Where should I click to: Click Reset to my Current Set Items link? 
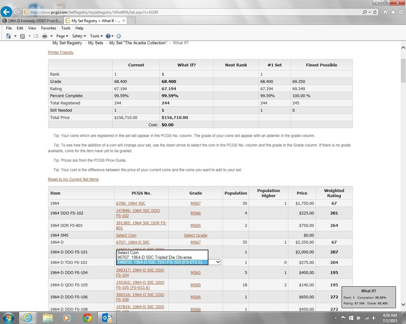(x=73, y=179)
